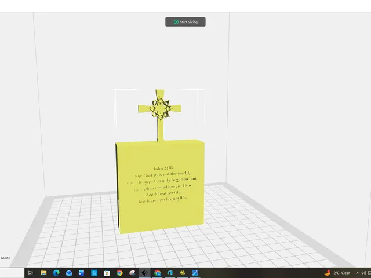
Task: Open the weather widget showing -2°C Clear
Action: click(x=337, y=273)
